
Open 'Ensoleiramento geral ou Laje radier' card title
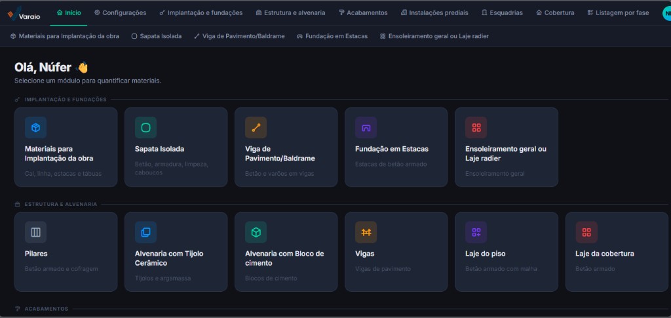[x=506, y=153]
